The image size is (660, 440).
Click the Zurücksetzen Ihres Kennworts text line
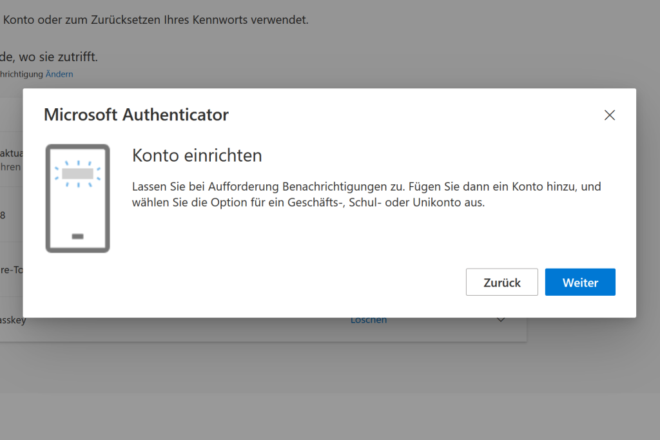[x=155, y=20]
